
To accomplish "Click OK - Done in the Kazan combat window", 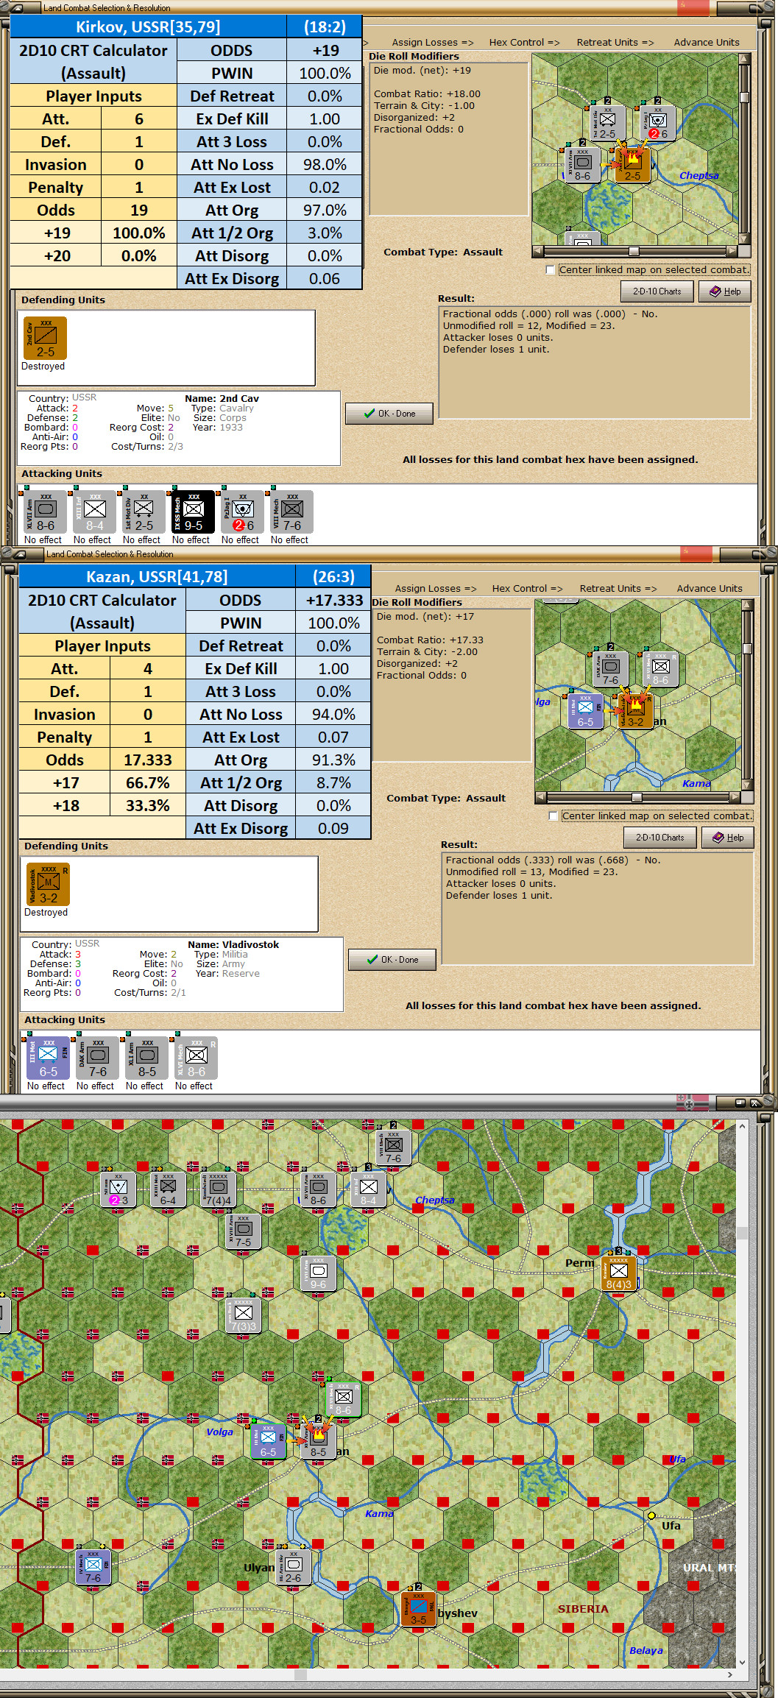I will coord(392,960).
